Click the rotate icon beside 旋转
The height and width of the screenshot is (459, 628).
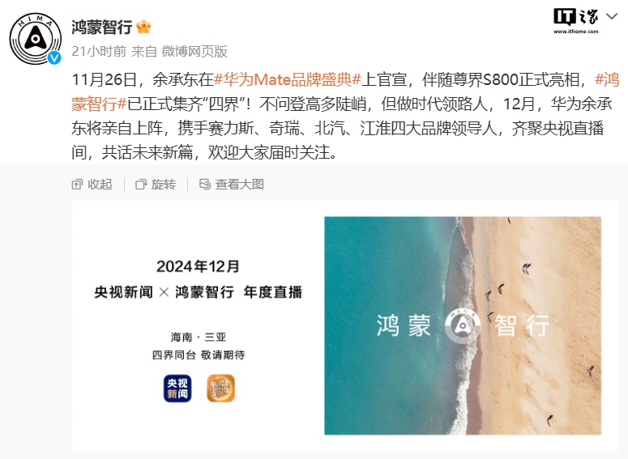(x=141, y=185)
